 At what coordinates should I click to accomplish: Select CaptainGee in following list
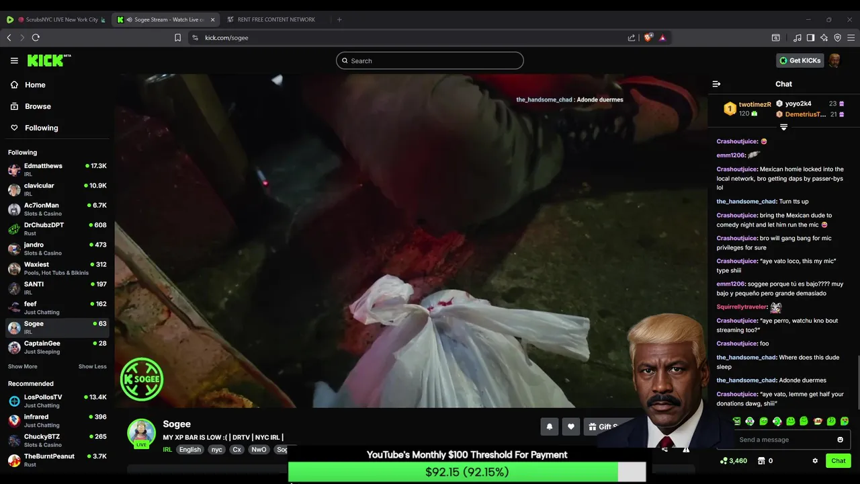[57, 347]
